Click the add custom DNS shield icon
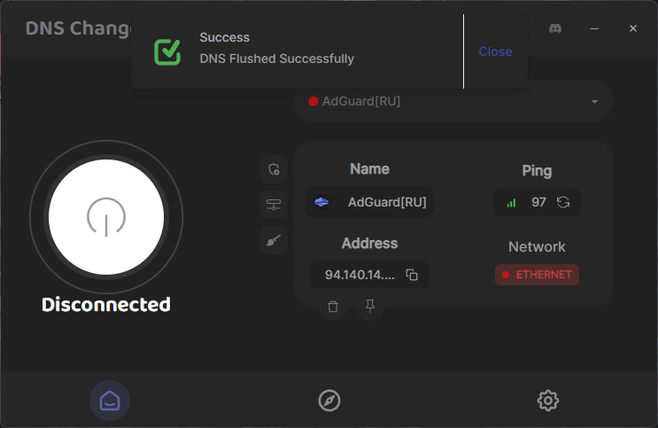The height and width of the screenshot is (428, 658). click(x=274, y=169)
